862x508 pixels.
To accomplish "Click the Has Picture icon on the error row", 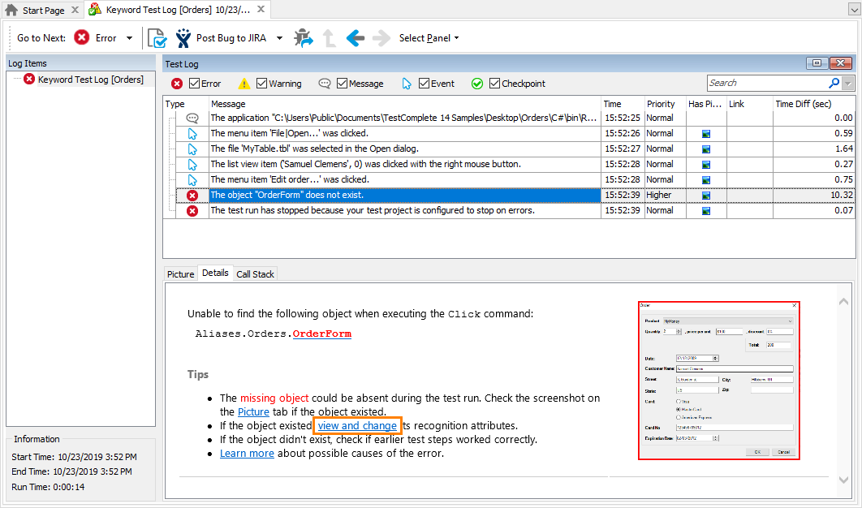I will point(703,195).
